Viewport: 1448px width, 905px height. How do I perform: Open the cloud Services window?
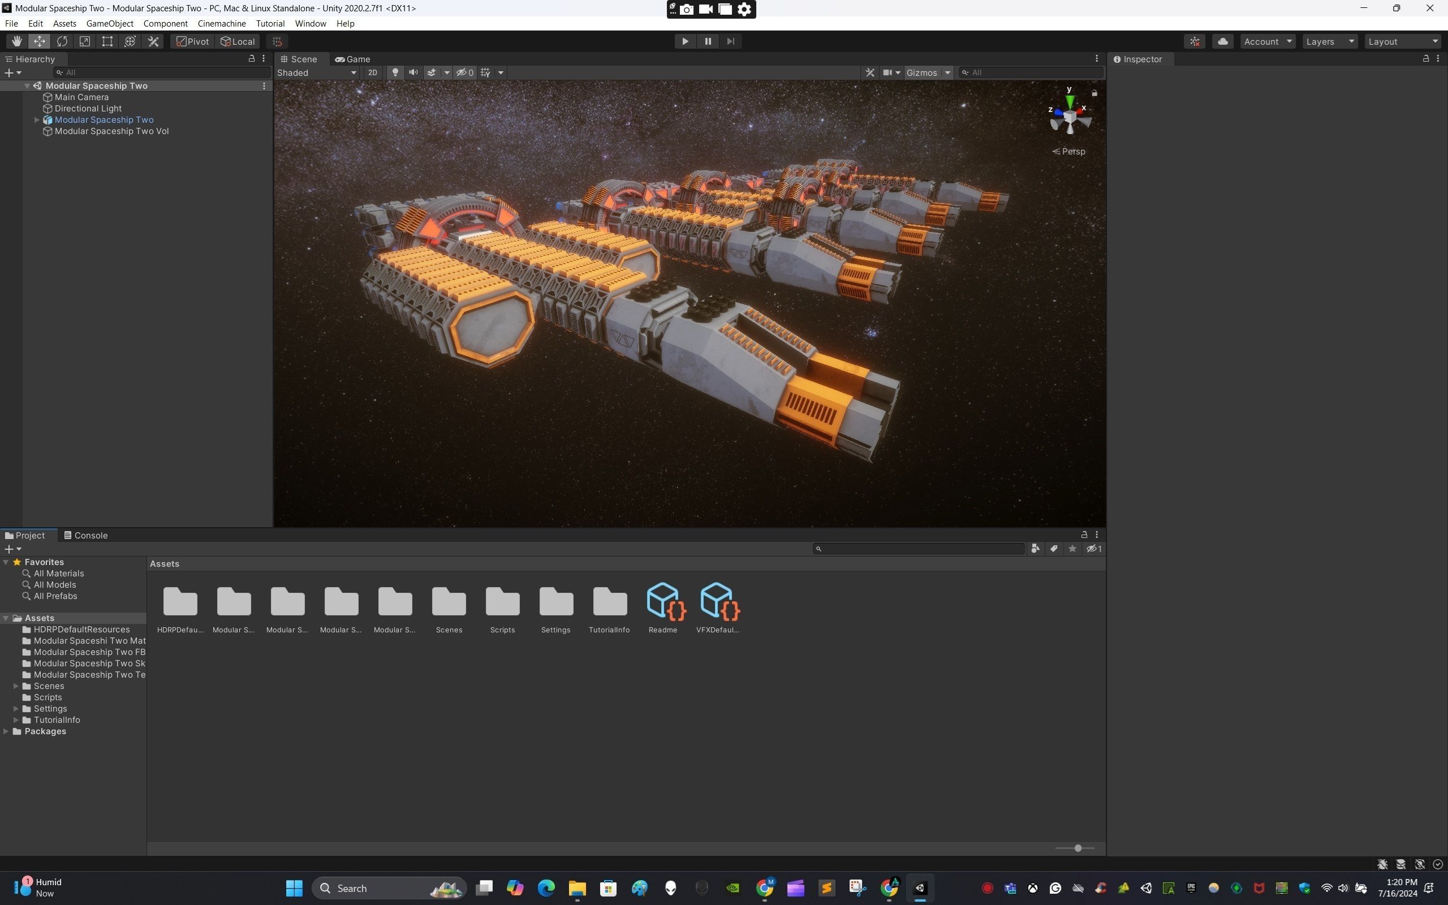(x=1222, y=41)
